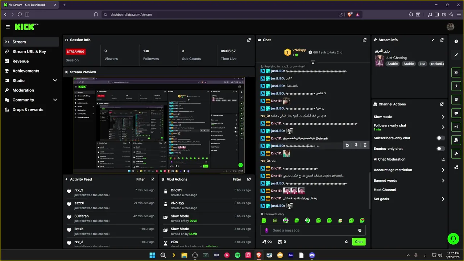Collapse the gift leaderboard chevron in chat

313,62
